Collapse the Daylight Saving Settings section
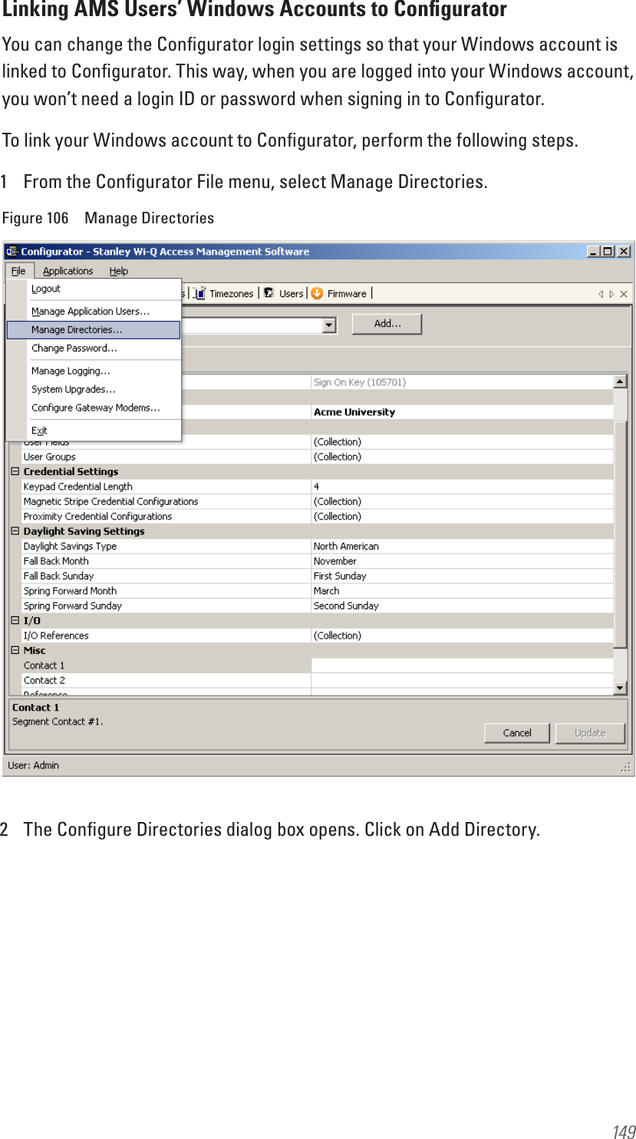Image resolution: width=636 pixels, height=1139 pixels. point(14,530)
